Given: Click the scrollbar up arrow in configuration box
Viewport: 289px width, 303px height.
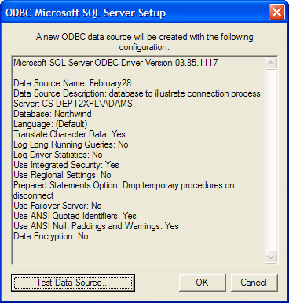Looking at the screenshot, I should tap(270, 64).
